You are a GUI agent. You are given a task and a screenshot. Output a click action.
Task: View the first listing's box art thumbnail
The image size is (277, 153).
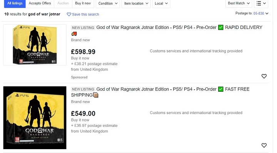(35, 45)
